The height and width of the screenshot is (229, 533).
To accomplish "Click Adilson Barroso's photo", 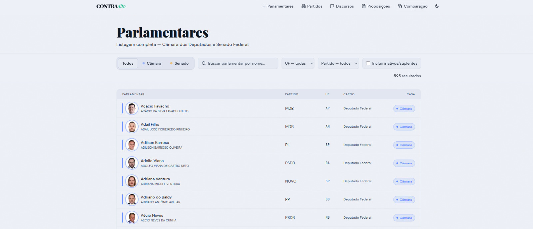I will click(132, 145).
